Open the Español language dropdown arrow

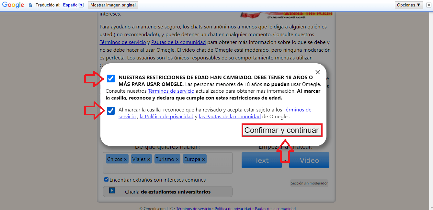[x=81, y=5]
